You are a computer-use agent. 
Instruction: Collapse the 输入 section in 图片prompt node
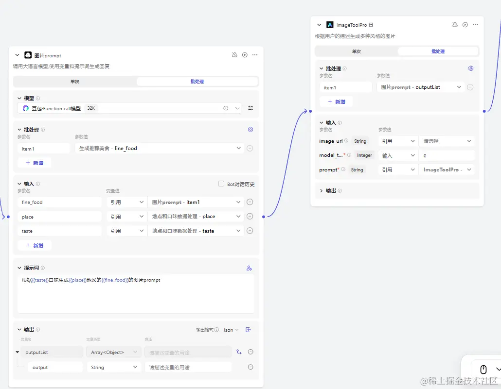click(19, 184)
